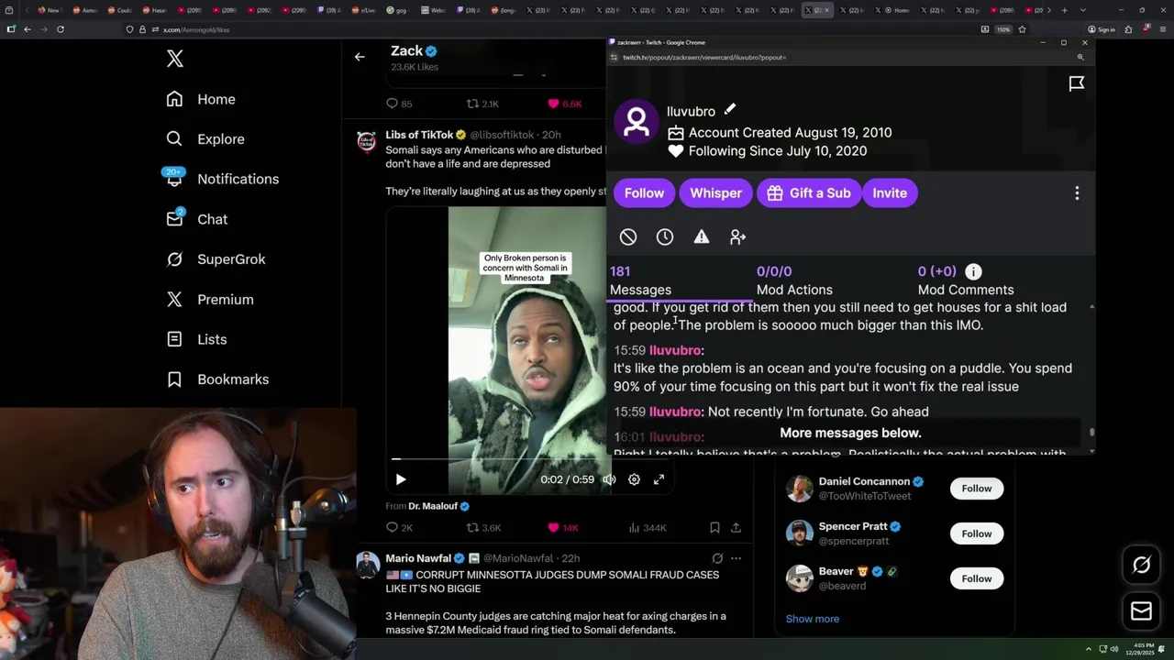The width and height of the screenshot is (1174, 660).
Task: Mute the video volume icon
Action: (609, 479)
